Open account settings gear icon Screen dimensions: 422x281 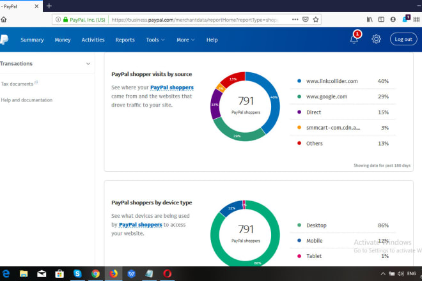pos(376,39)
